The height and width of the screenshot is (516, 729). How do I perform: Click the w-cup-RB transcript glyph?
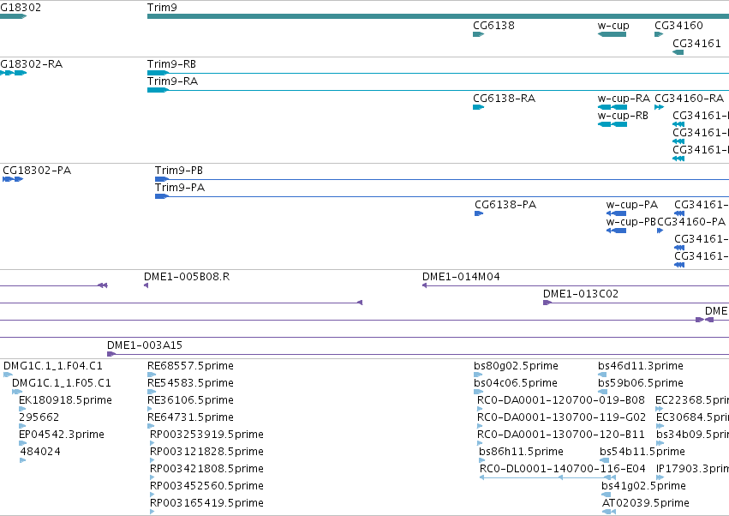coord(612,124)
